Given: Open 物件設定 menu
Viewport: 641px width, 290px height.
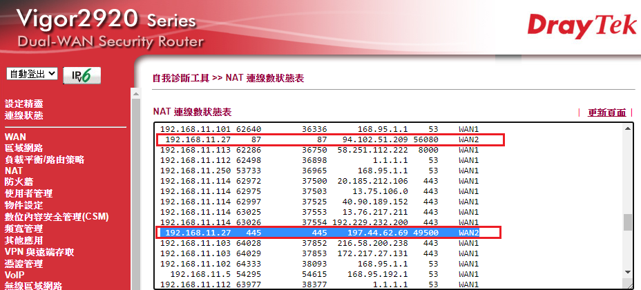Looking at the screenshot, I should [23, 205].
